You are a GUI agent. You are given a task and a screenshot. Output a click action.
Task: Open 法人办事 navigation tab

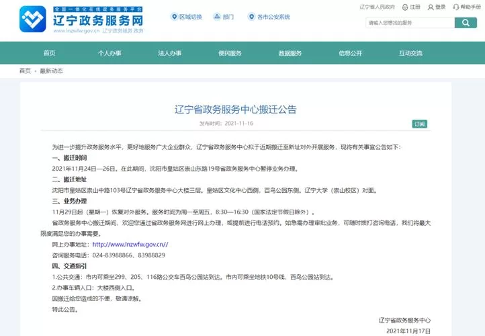click(169, 53)
